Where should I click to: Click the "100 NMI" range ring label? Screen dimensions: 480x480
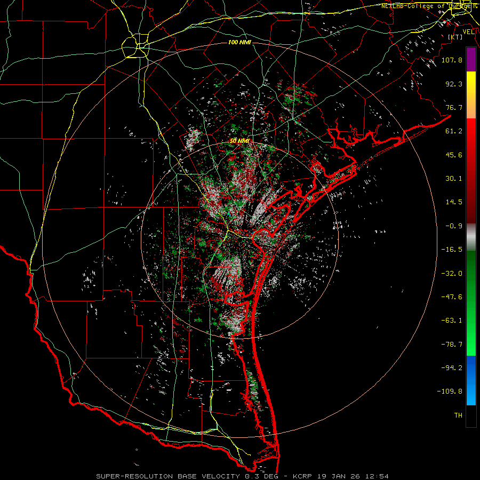pyautogui.click(x=239, y=42)
